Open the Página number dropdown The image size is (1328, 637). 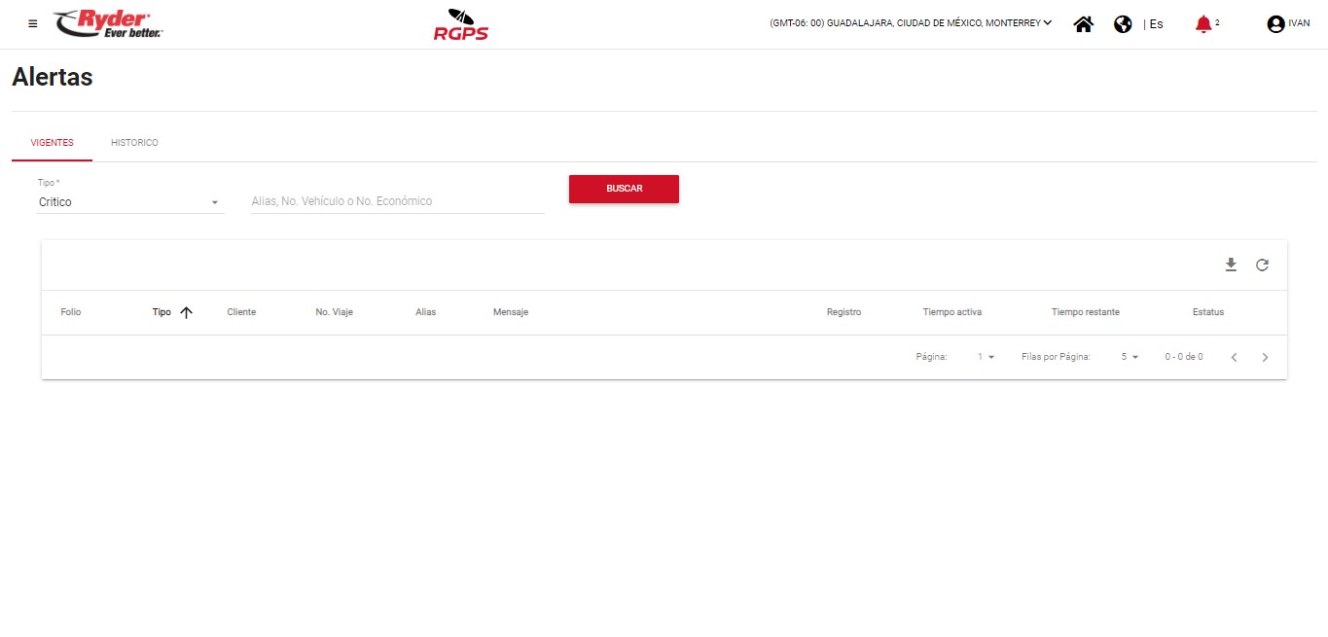tap(986, 357)
